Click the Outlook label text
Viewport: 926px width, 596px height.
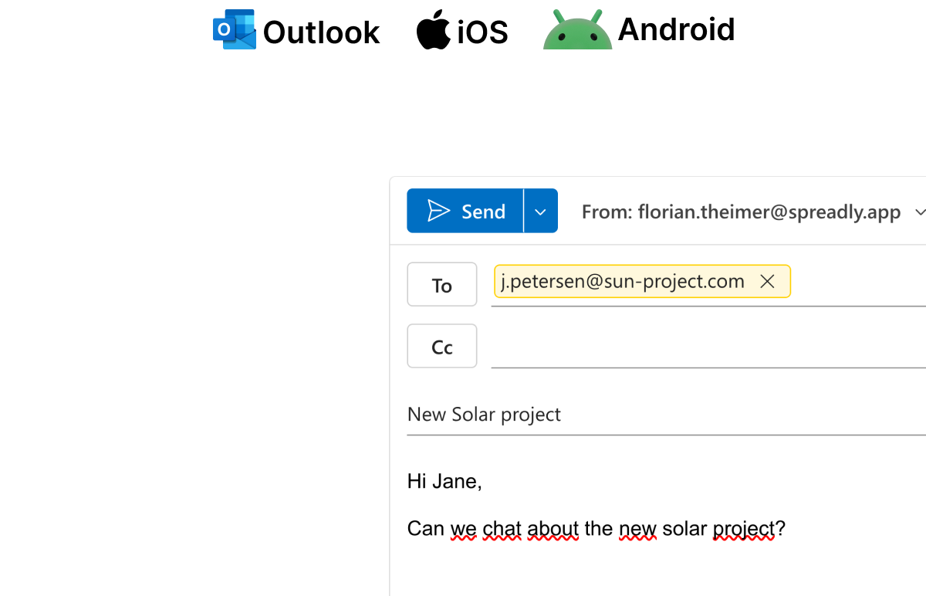coord(321,32)
